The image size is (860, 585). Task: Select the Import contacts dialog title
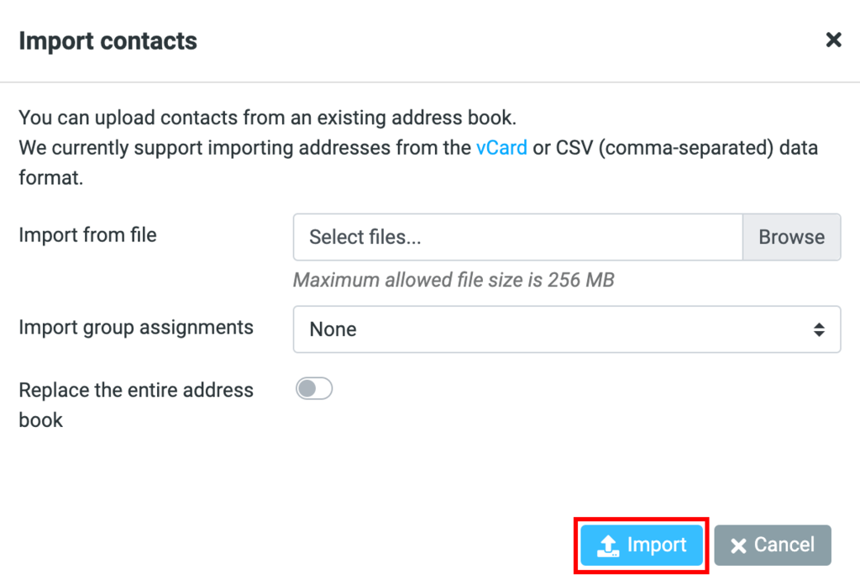pos(107,40)
